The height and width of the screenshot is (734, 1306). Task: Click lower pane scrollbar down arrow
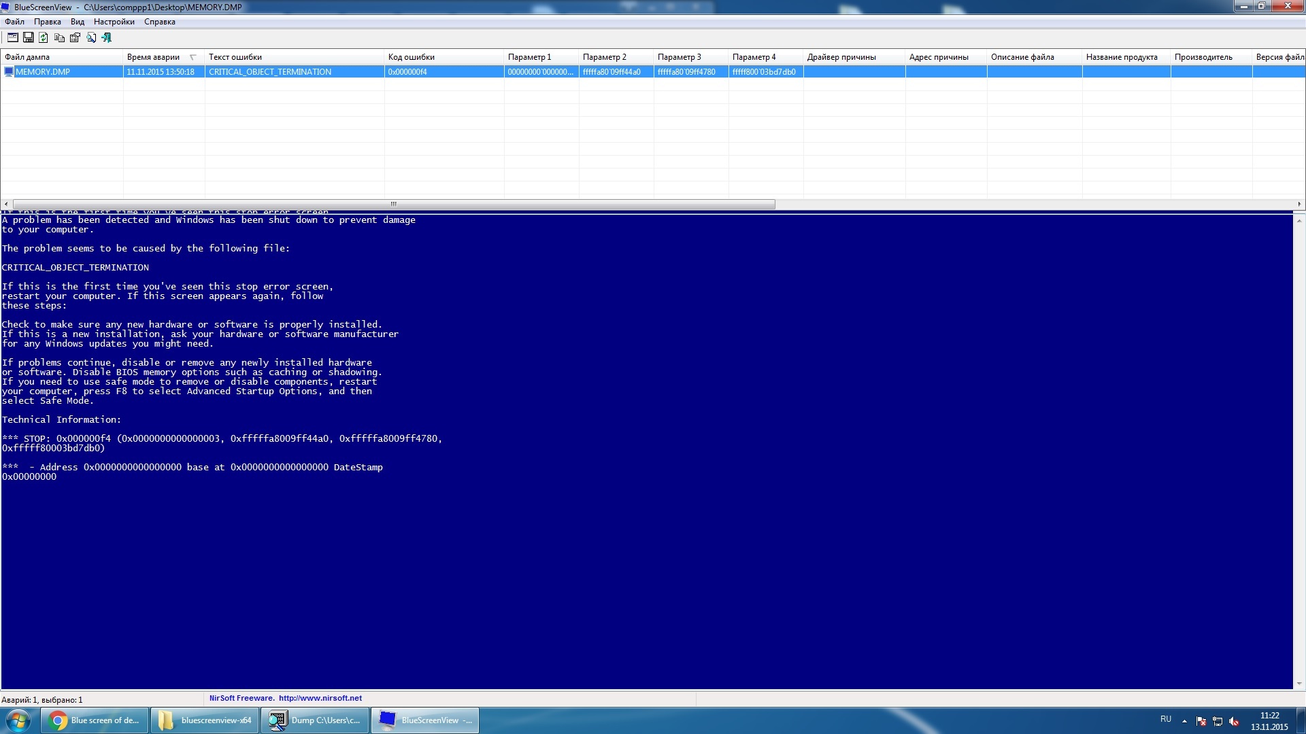(1299, 684)
